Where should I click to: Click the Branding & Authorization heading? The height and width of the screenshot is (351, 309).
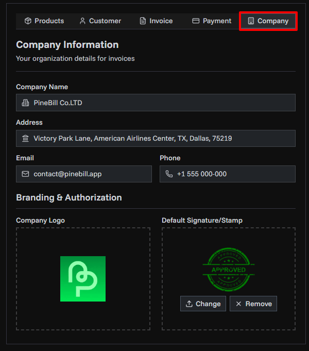[x=69, y=197]
